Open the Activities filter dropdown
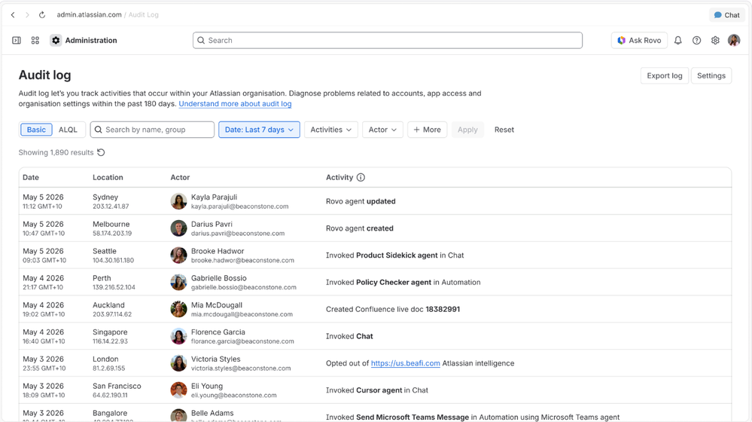 pos(331,130)
